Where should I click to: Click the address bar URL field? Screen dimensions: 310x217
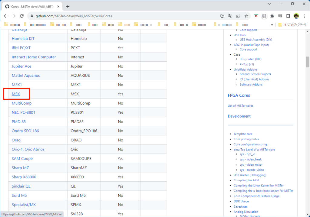pos(121,16)
